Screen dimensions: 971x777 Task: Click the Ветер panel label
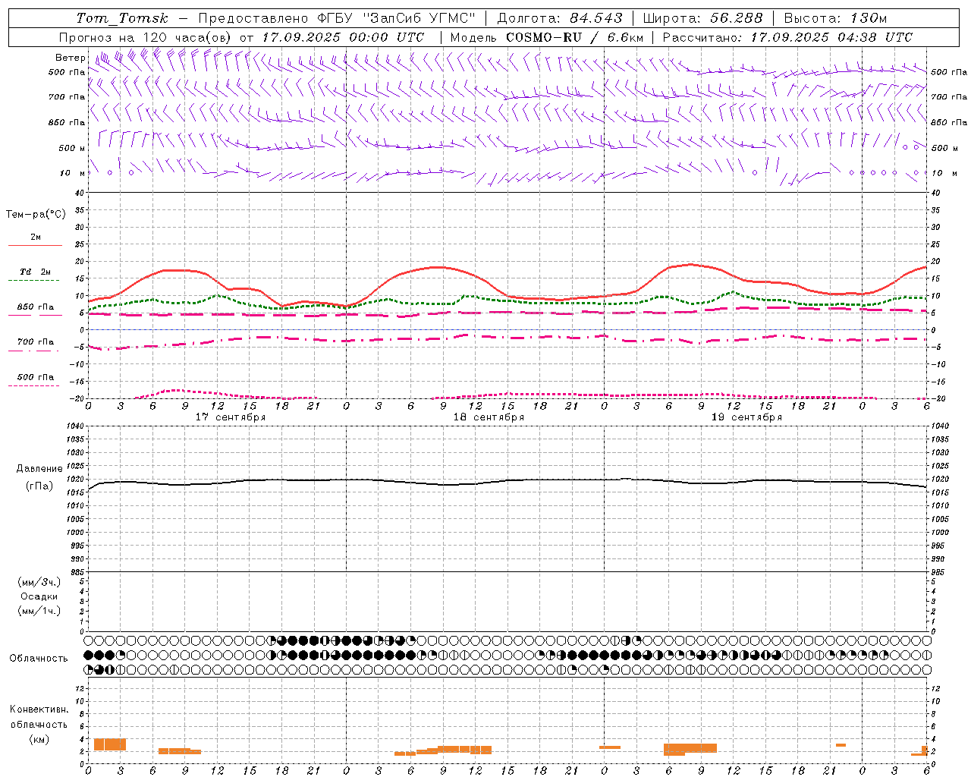(71, 58)
